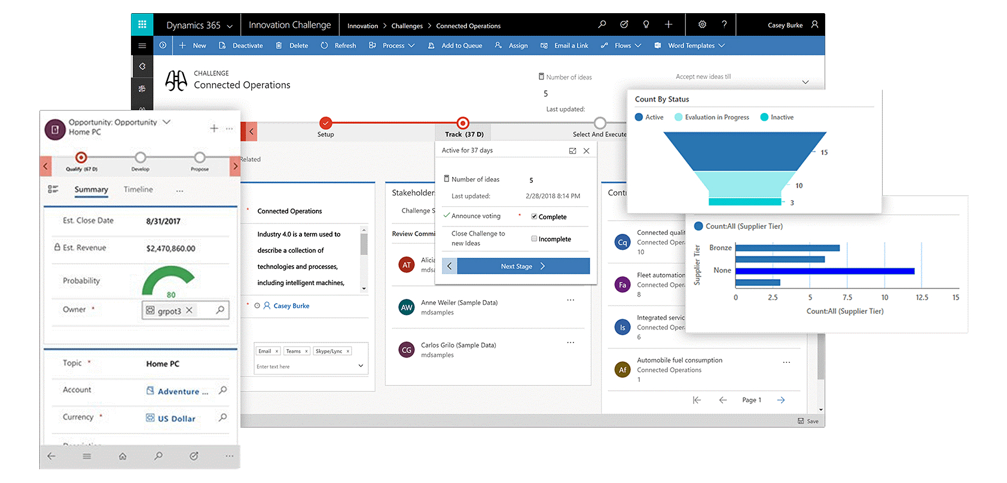Open Word Templates dropdown

[689, 45]
